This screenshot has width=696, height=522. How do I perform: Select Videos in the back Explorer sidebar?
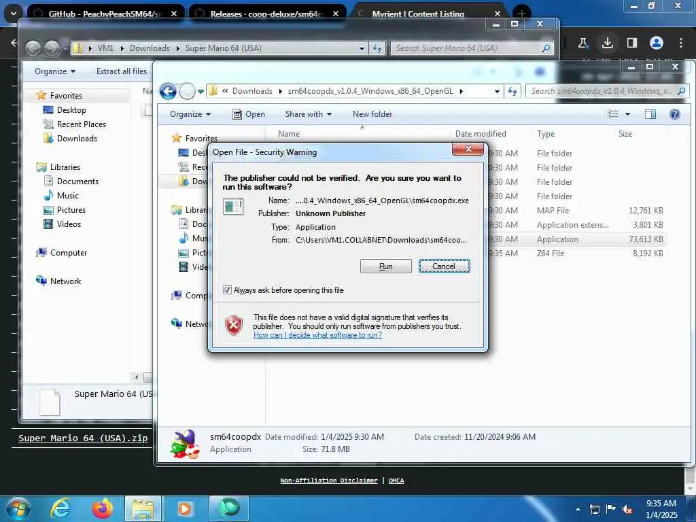(x=69, y=224)
